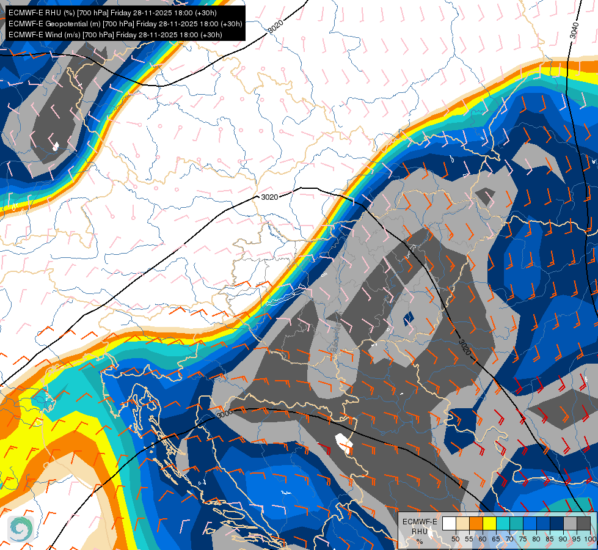598x550 pixels.
Task: Click the 3040 contour label
Action: coord(574,31)
